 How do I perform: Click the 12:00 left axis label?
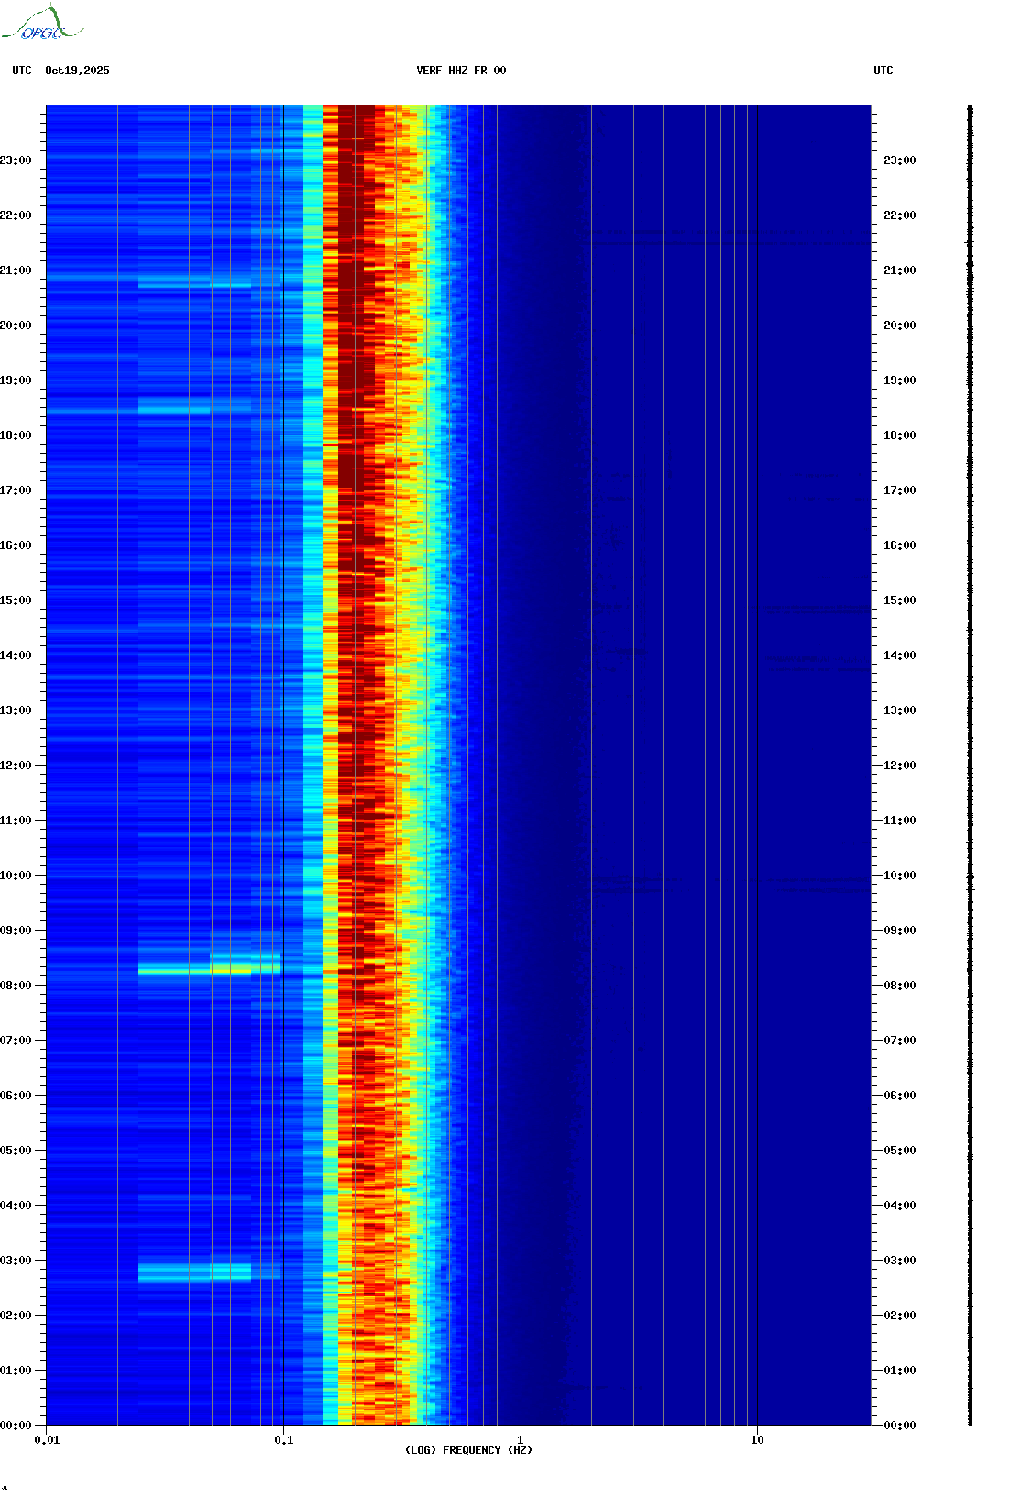tap(16, 766)
